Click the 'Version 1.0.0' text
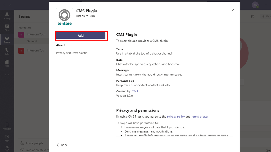The image size is (271, 152). tap(125, 96)
